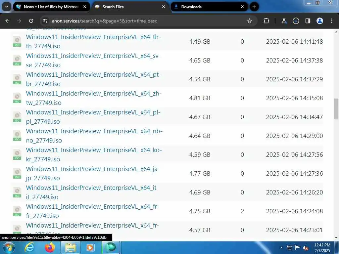Open the Chrome profile avatar
The height and width of the screenshot is (254, 339).
(320, 21)
